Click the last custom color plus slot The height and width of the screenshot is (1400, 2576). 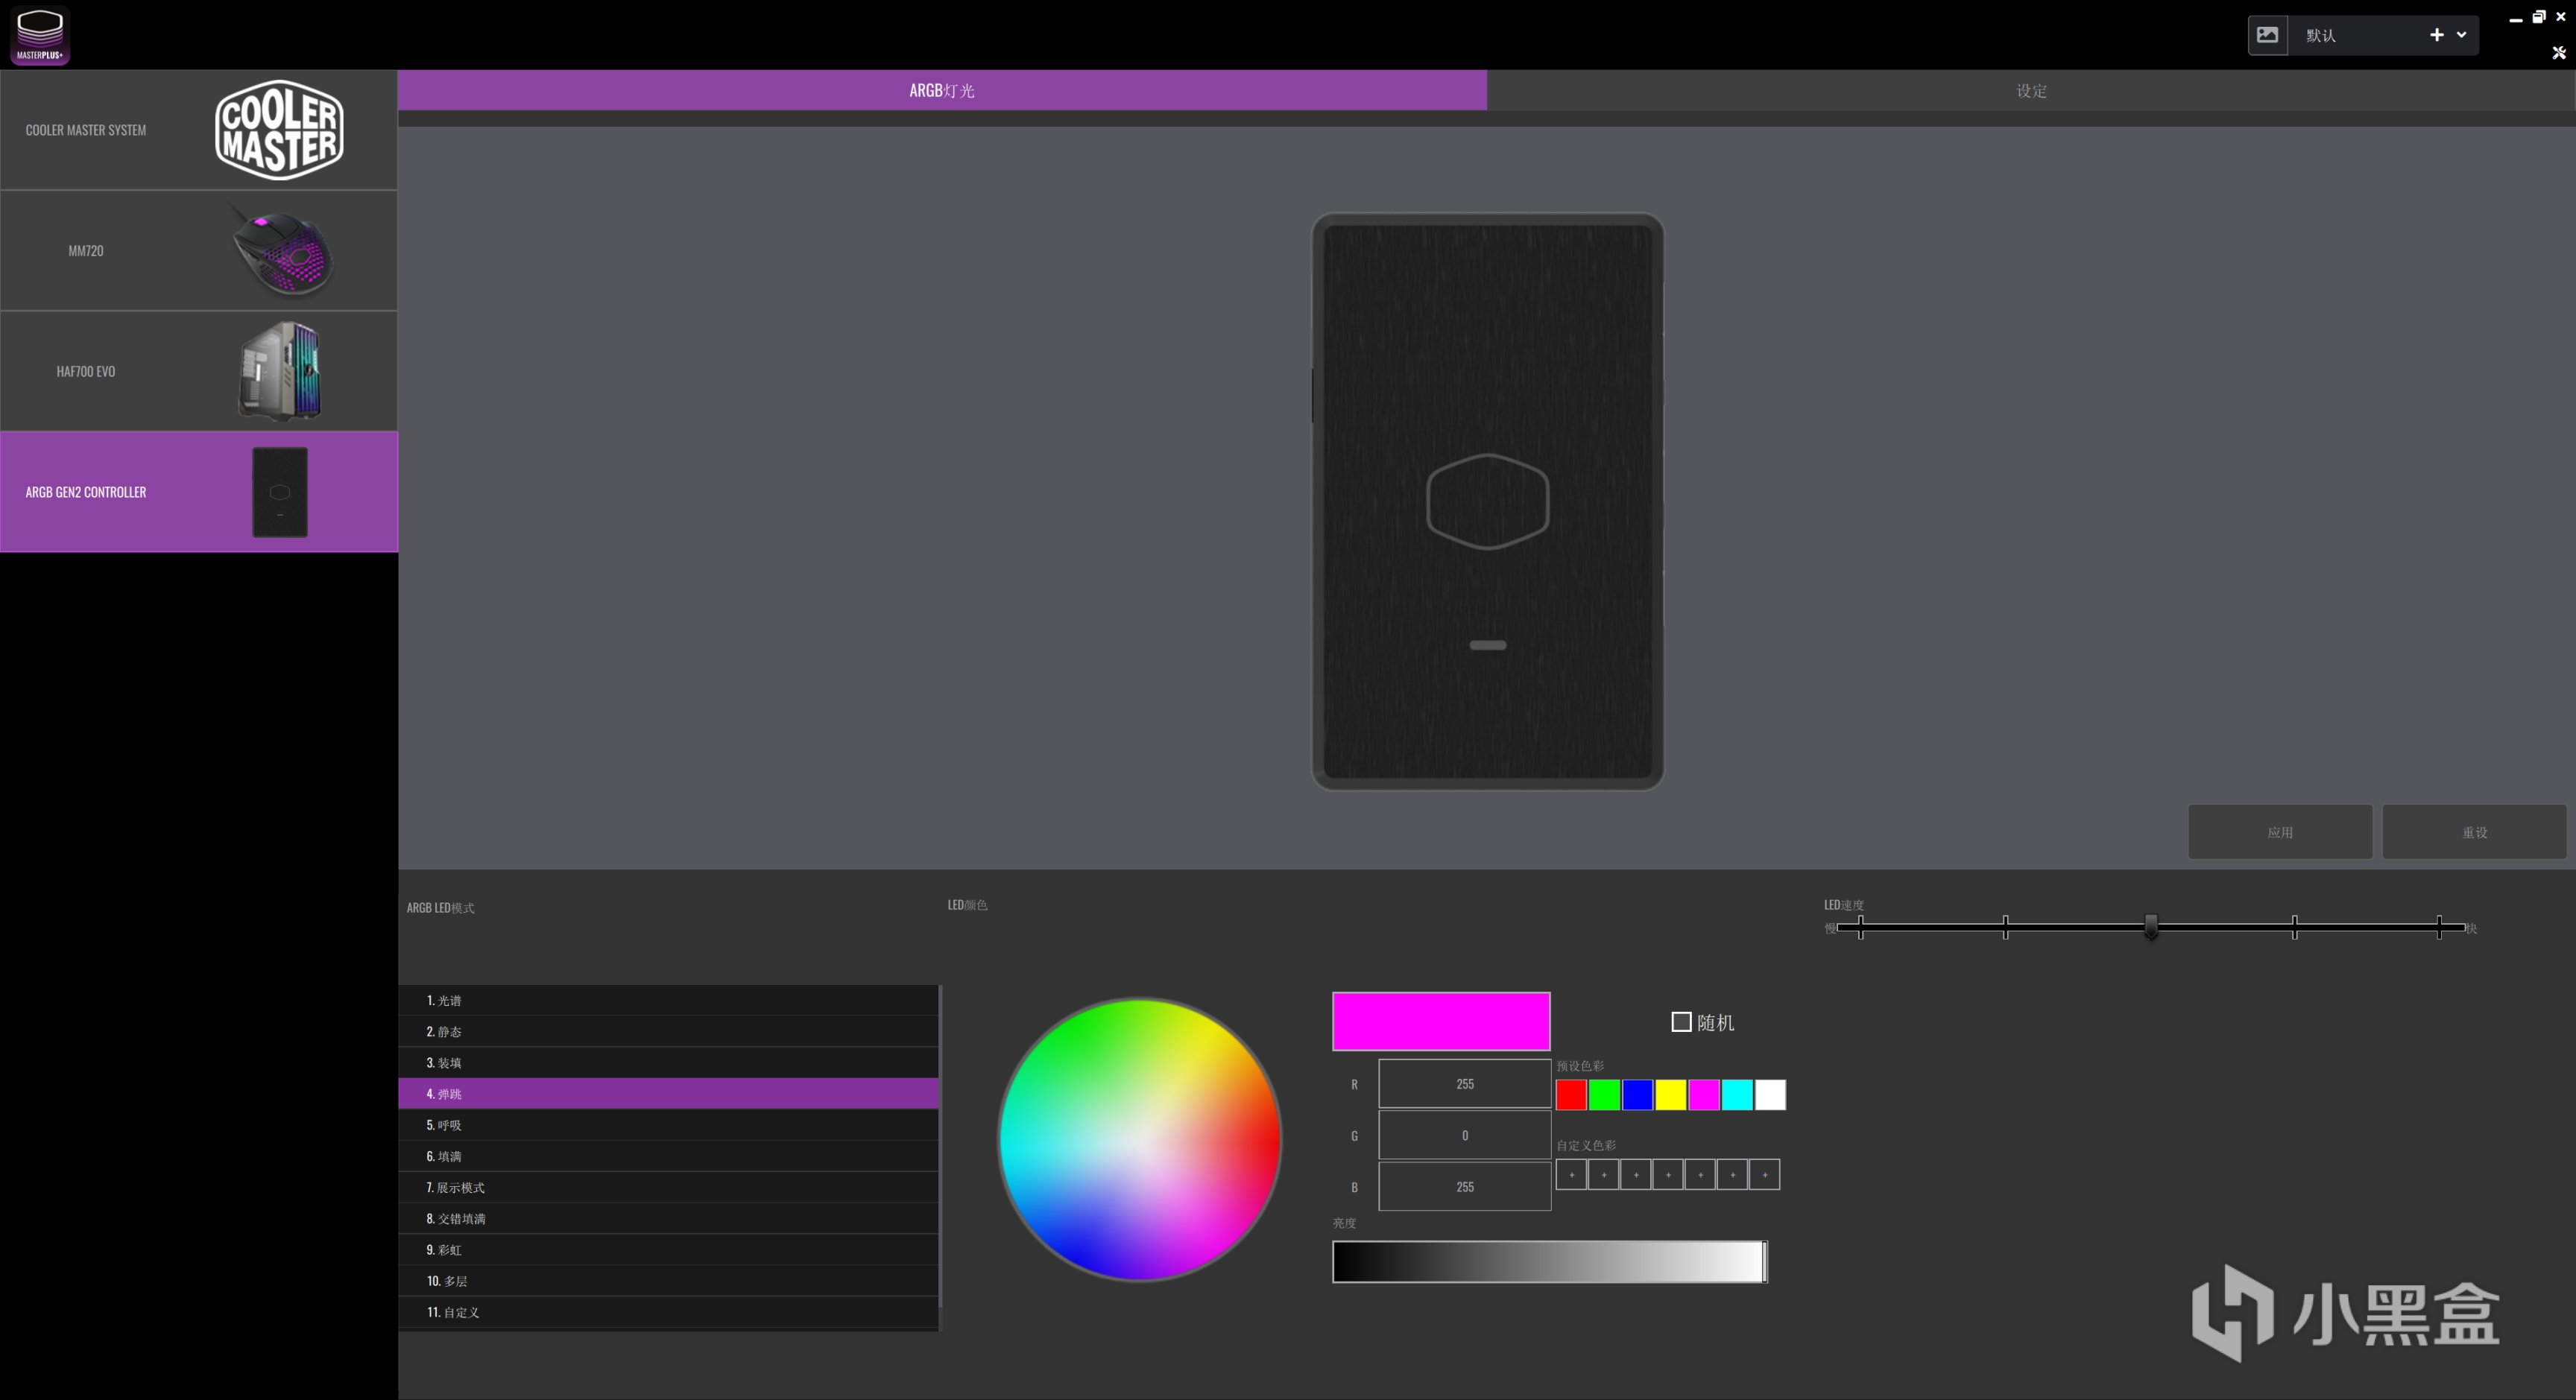[x=1765, y=1174]
